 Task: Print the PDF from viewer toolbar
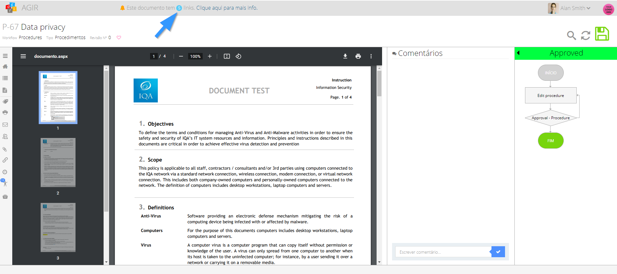358,56
